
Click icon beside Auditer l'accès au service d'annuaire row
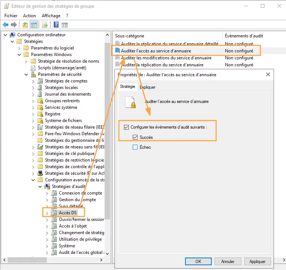(x=117, y=51)
